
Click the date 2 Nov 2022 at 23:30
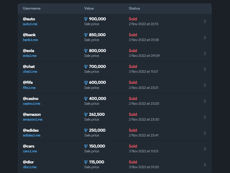click(x=144, y=119)
